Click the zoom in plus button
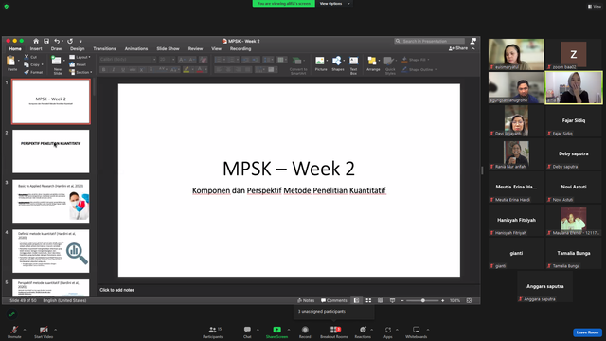This screenshot has height=341, width=606. (443, 300)
